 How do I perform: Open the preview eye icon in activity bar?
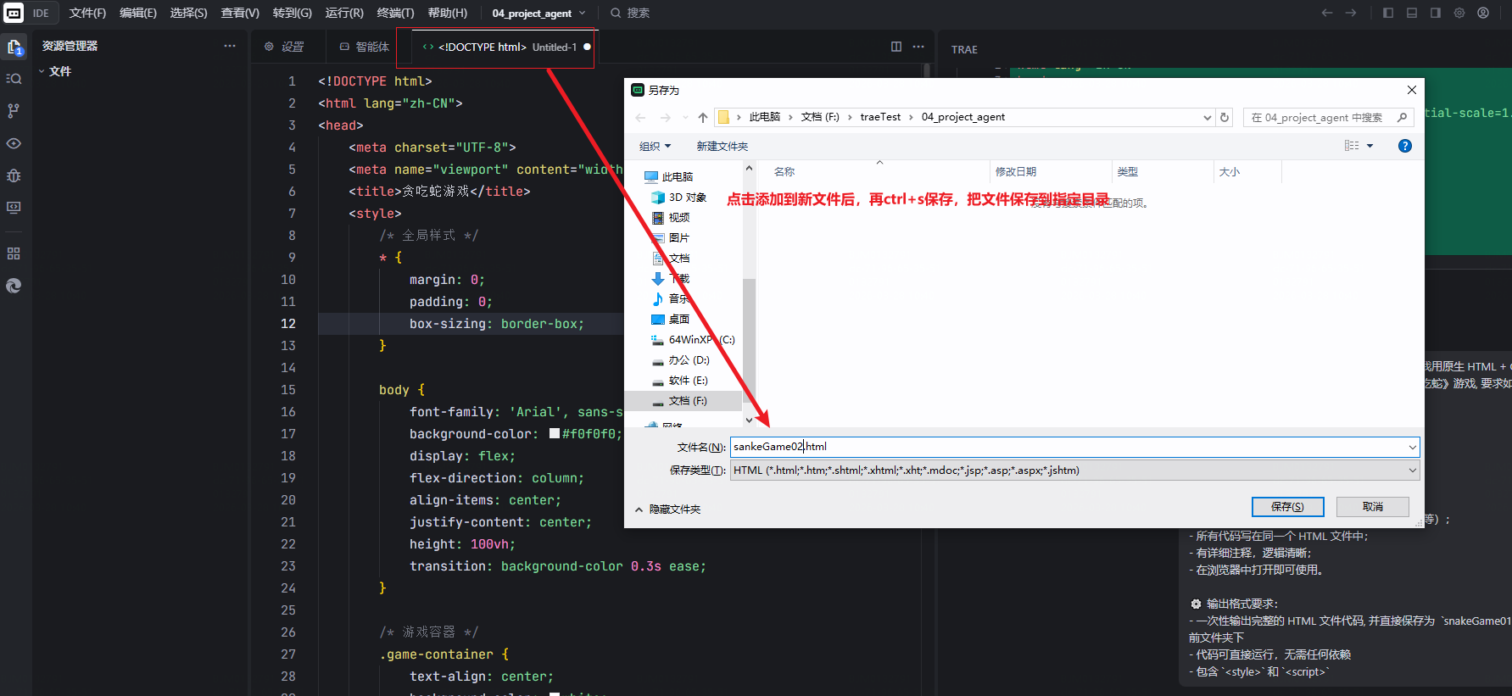[x=14, y=143]
